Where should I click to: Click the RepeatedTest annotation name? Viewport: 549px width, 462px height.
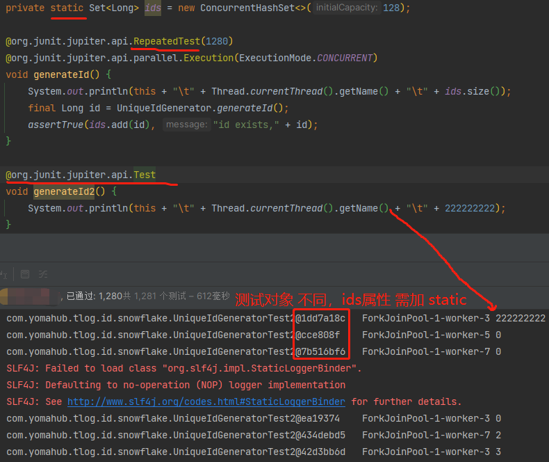pyautogui.click(x=167, y=41)
